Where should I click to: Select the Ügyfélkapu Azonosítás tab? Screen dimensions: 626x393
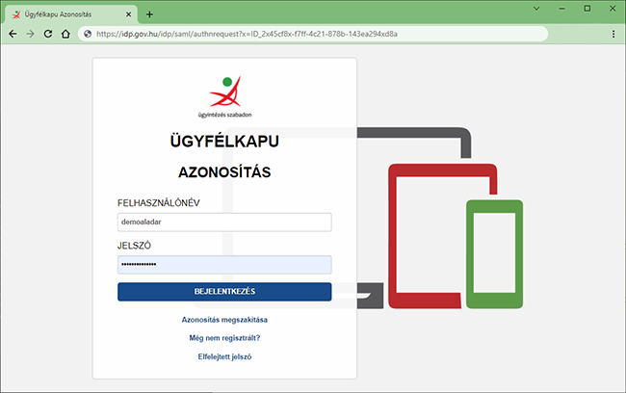coord(71,14)
